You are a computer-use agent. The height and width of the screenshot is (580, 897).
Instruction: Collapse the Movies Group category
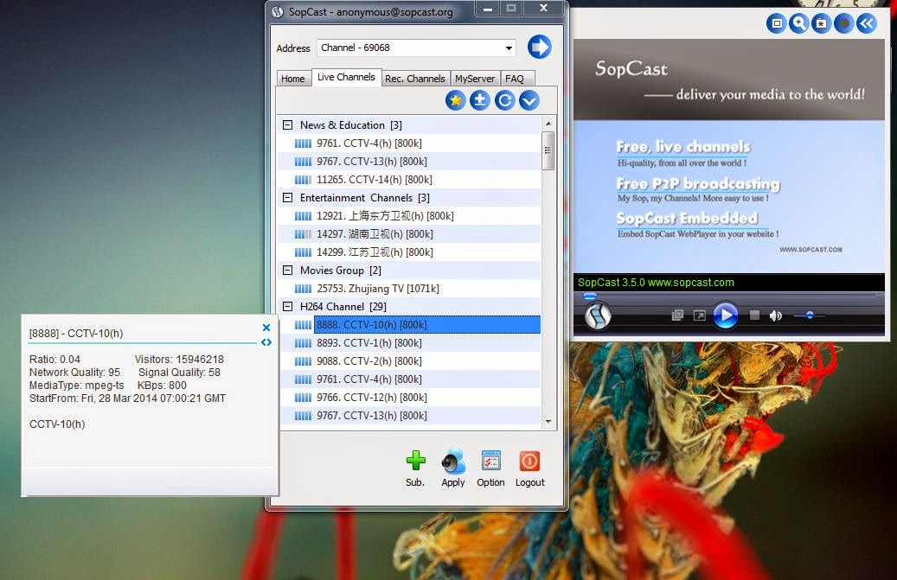click(x=288, y=271)
